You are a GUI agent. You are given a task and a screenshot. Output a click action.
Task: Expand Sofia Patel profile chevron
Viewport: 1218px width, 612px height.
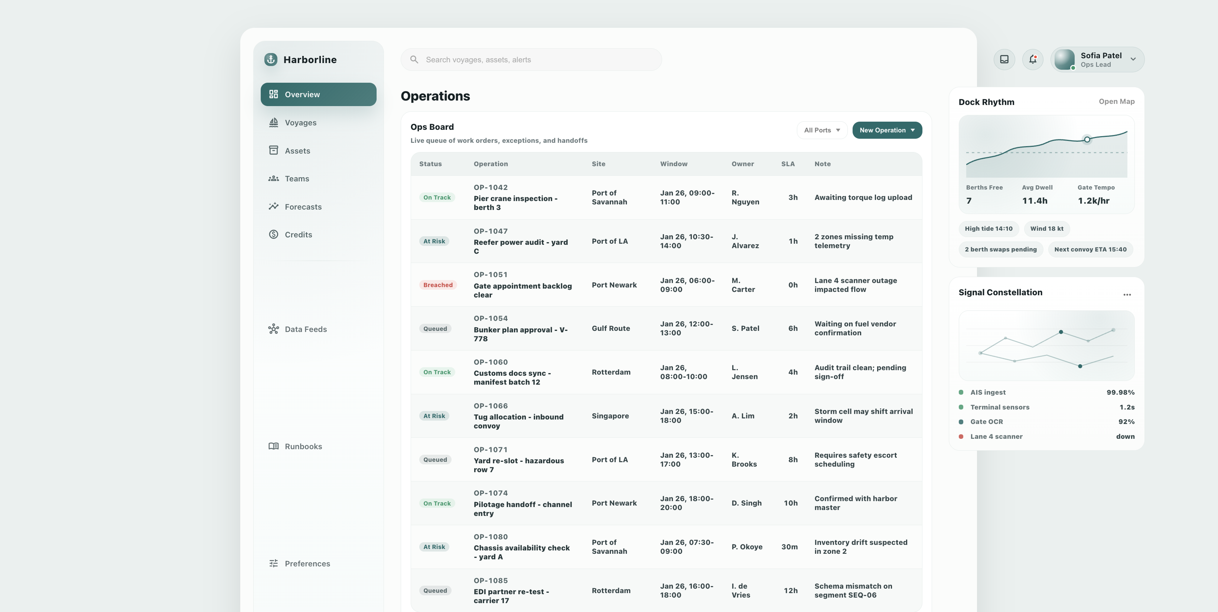1133,59
